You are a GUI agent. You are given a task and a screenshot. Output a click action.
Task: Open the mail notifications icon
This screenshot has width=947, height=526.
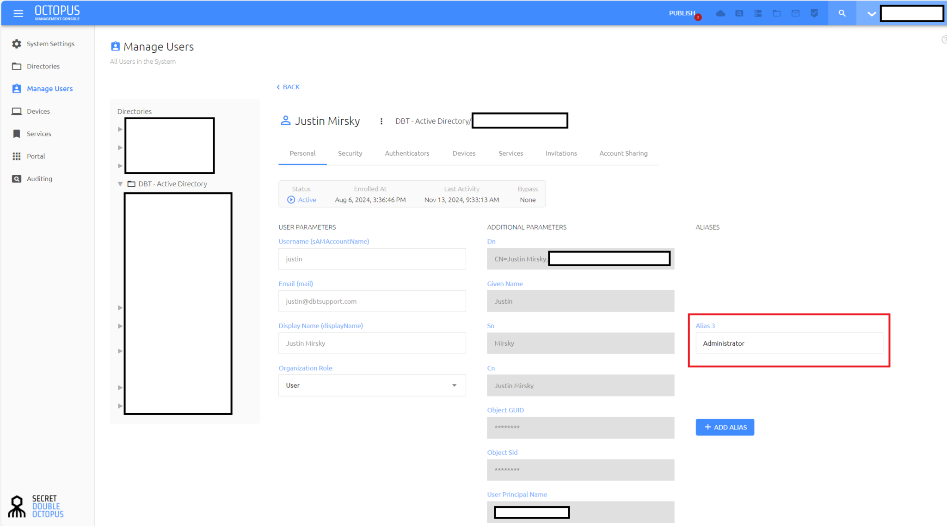[795, 13]
